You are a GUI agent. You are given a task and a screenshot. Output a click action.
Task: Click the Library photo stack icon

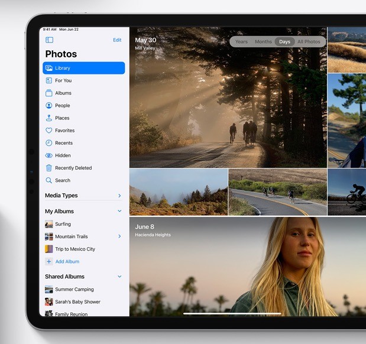pyautogui.click(x=49, y=68)
